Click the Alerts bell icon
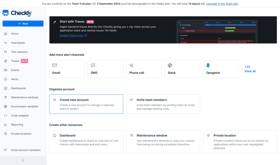280x165 pixels. point(6,79)
